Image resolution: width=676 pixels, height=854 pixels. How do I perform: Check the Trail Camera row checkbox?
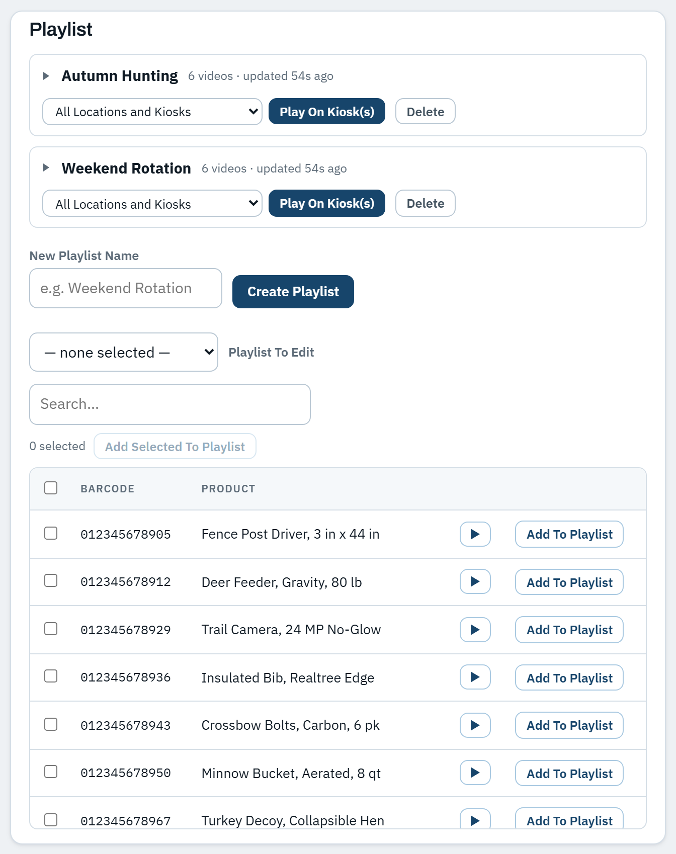pyautogui.click(x=51, y=629)
